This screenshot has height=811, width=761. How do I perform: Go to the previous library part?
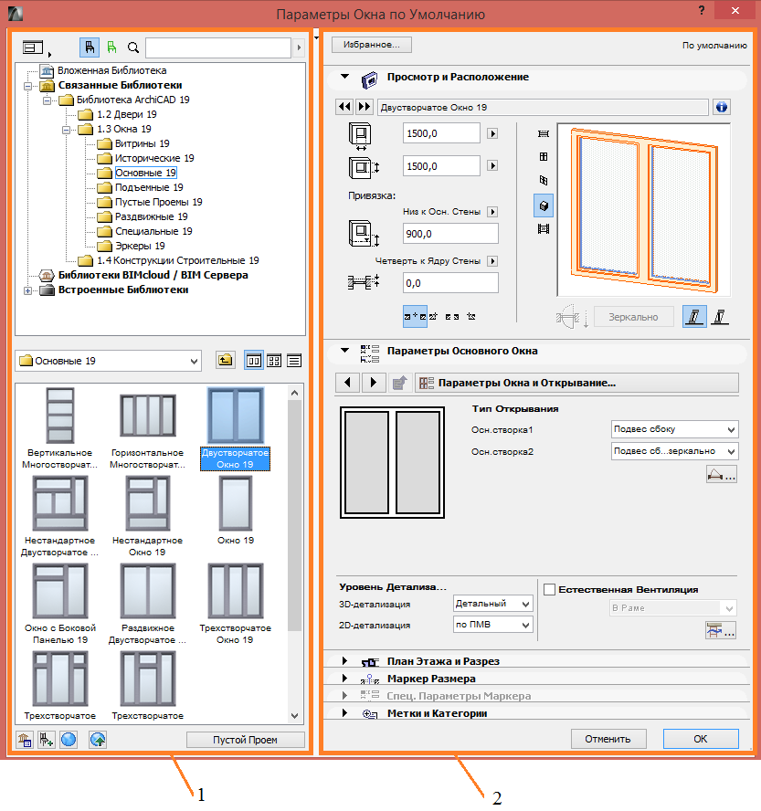(344, 107)
